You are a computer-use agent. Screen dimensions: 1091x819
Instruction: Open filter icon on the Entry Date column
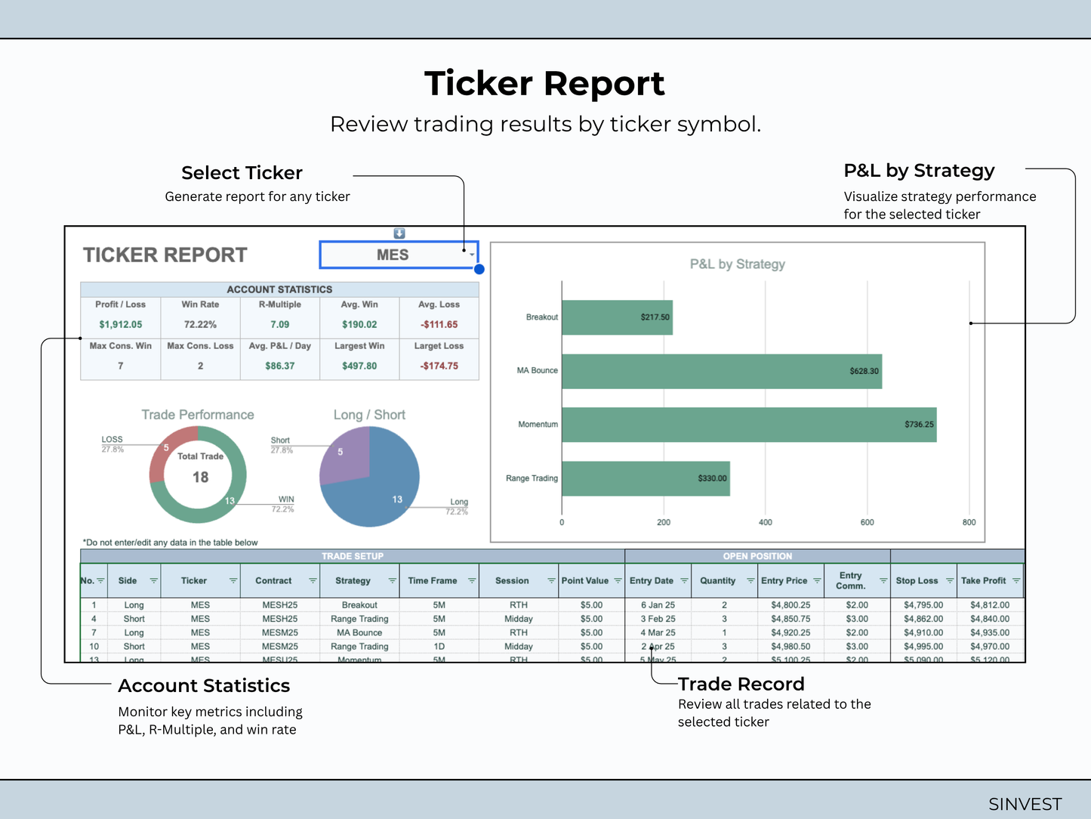pyautogui.click(x=684, y=581)
